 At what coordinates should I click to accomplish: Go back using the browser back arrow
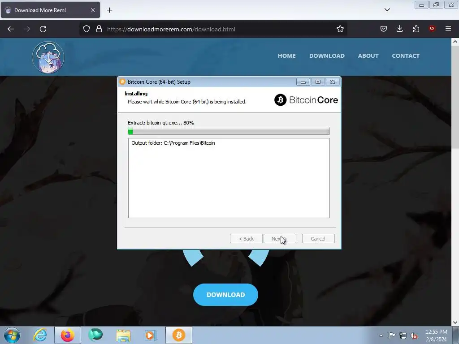tap(11, 29)
